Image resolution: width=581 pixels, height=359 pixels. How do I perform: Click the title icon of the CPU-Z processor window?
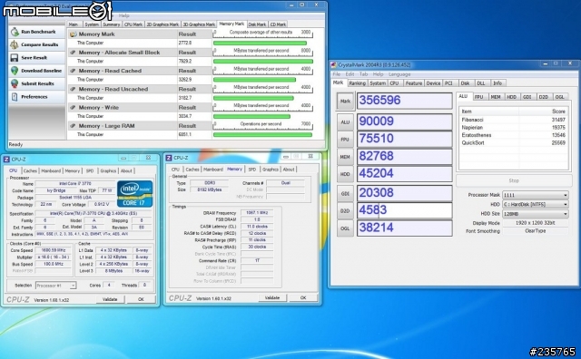pos(6,160)
